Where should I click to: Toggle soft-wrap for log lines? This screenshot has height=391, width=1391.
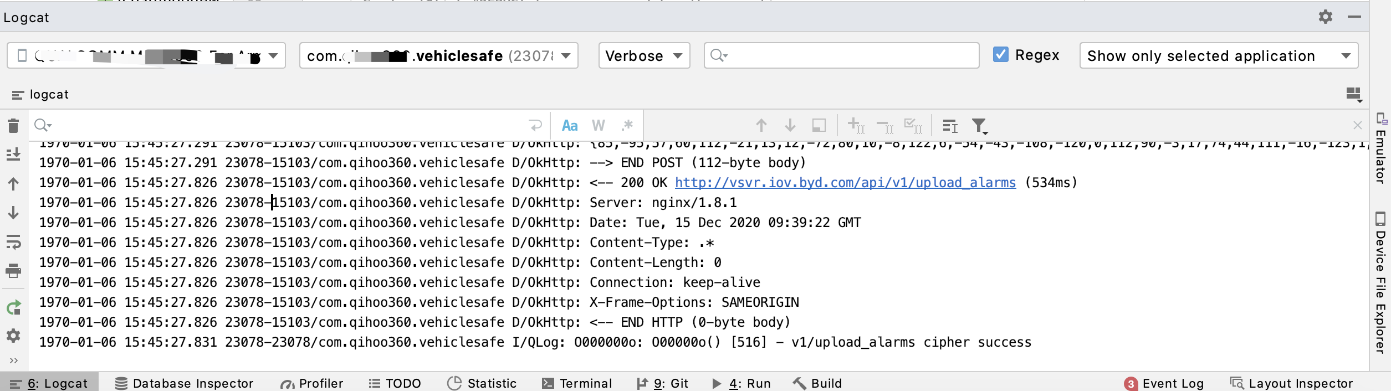point(13,241)
